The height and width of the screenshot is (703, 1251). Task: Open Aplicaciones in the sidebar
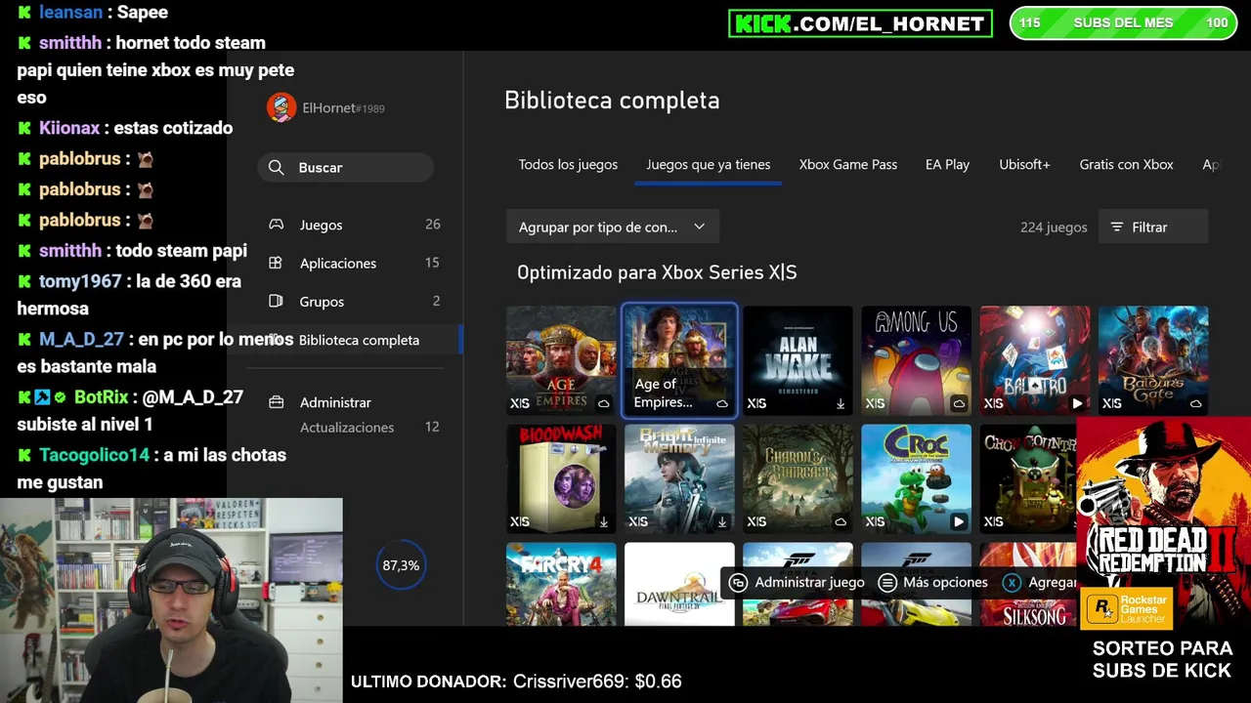[x=354, y=263]
